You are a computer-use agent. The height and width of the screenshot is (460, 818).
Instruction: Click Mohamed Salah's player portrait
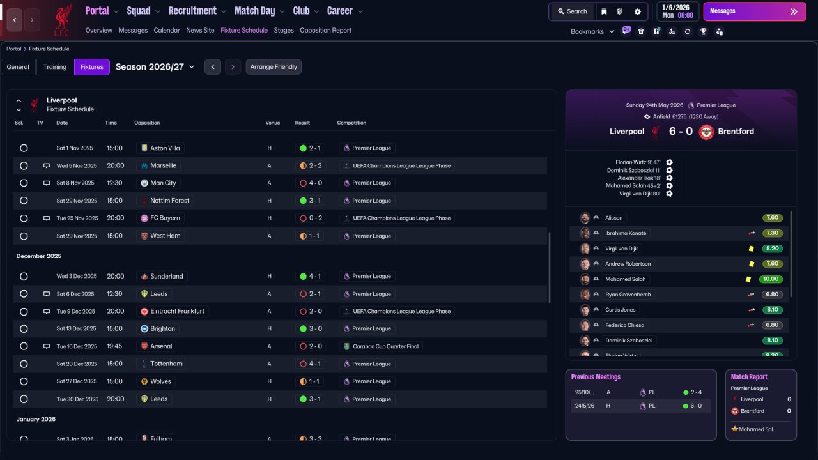585,279
